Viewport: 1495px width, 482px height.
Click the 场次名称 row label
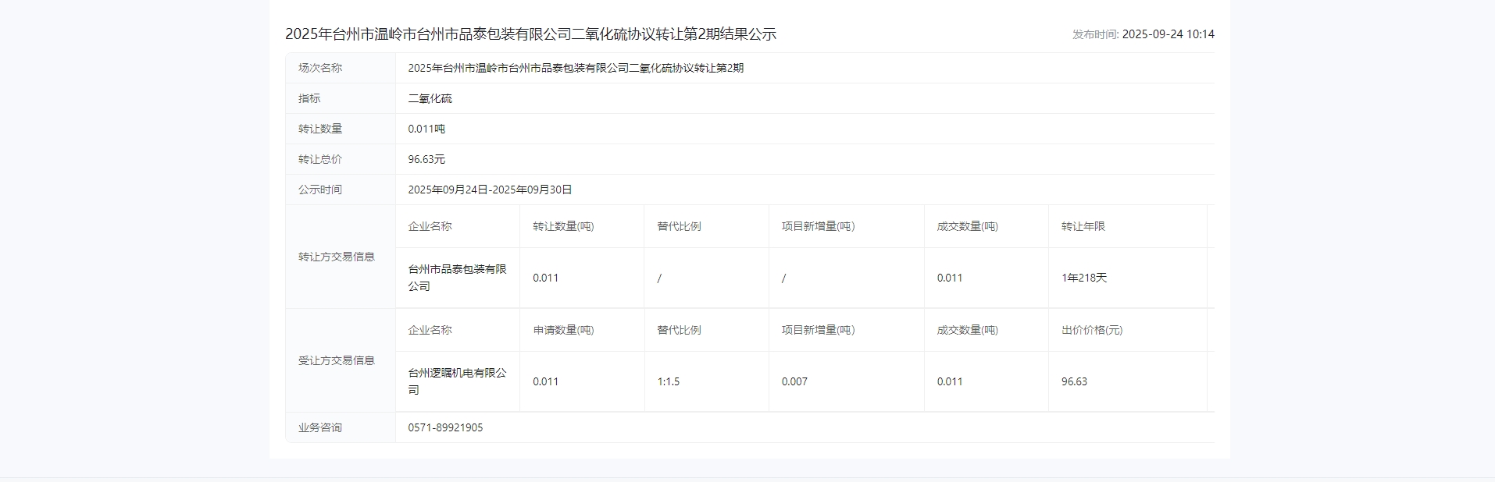pyautogui.click(x=320, y=68)
